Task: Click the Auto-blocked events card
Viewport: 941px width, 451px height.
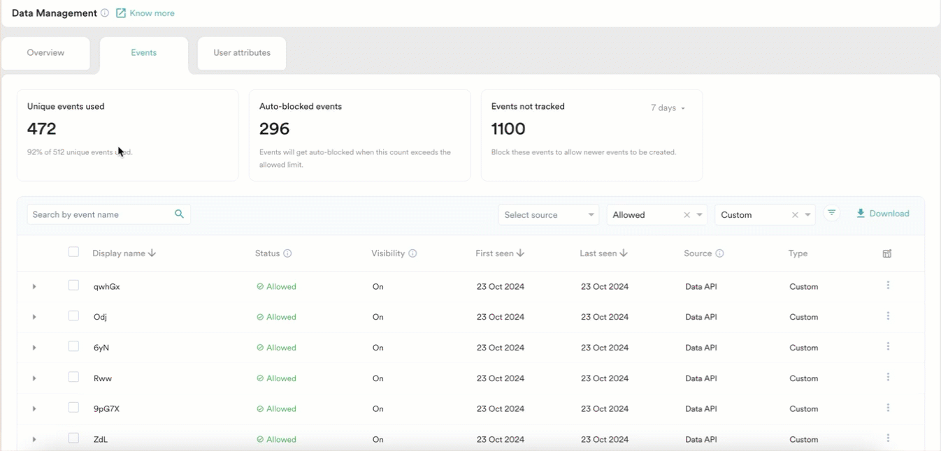Action: [360, 135]
